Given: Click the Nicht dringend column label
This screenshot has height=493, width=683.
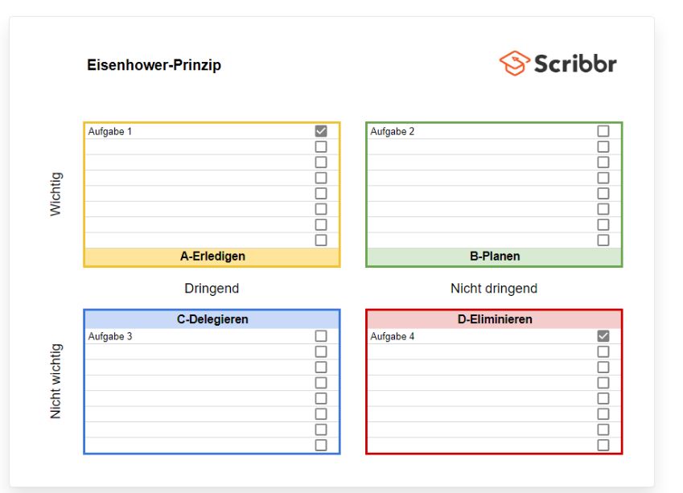Looking at the screenshot, I should (494, 288).
